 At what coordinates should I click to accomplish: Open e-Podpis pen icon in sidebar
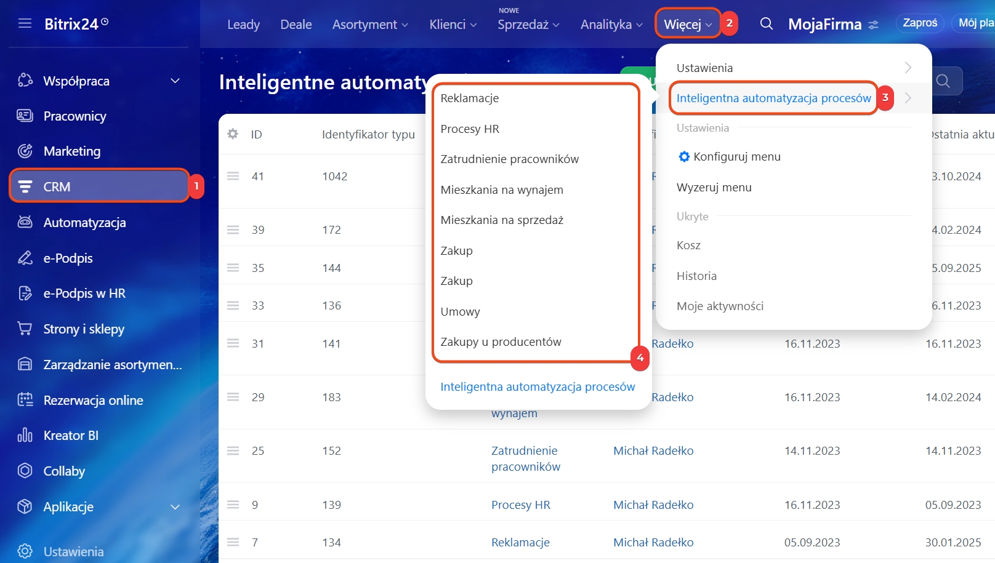pyautogui.click(x=25, y=258)
